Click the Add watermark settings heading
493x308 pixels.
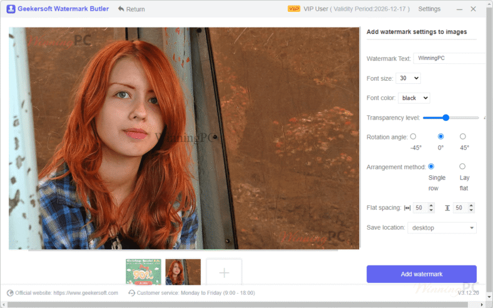[x=417, y=32]
